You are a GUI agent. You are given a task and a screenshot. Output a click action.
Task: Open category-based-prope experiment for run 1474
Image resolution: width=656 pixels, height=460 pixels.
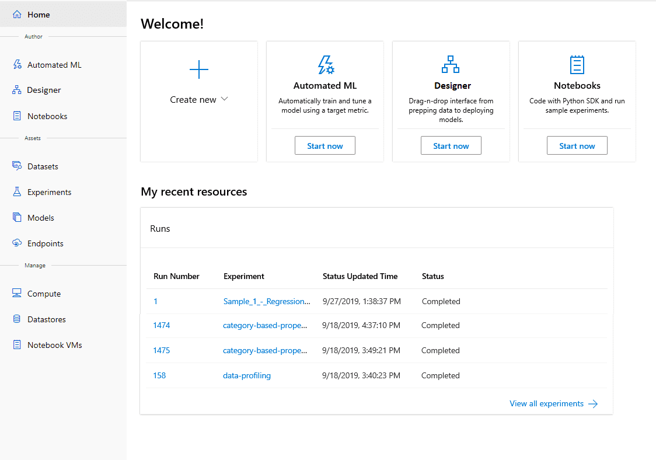(x=265, y=325)
